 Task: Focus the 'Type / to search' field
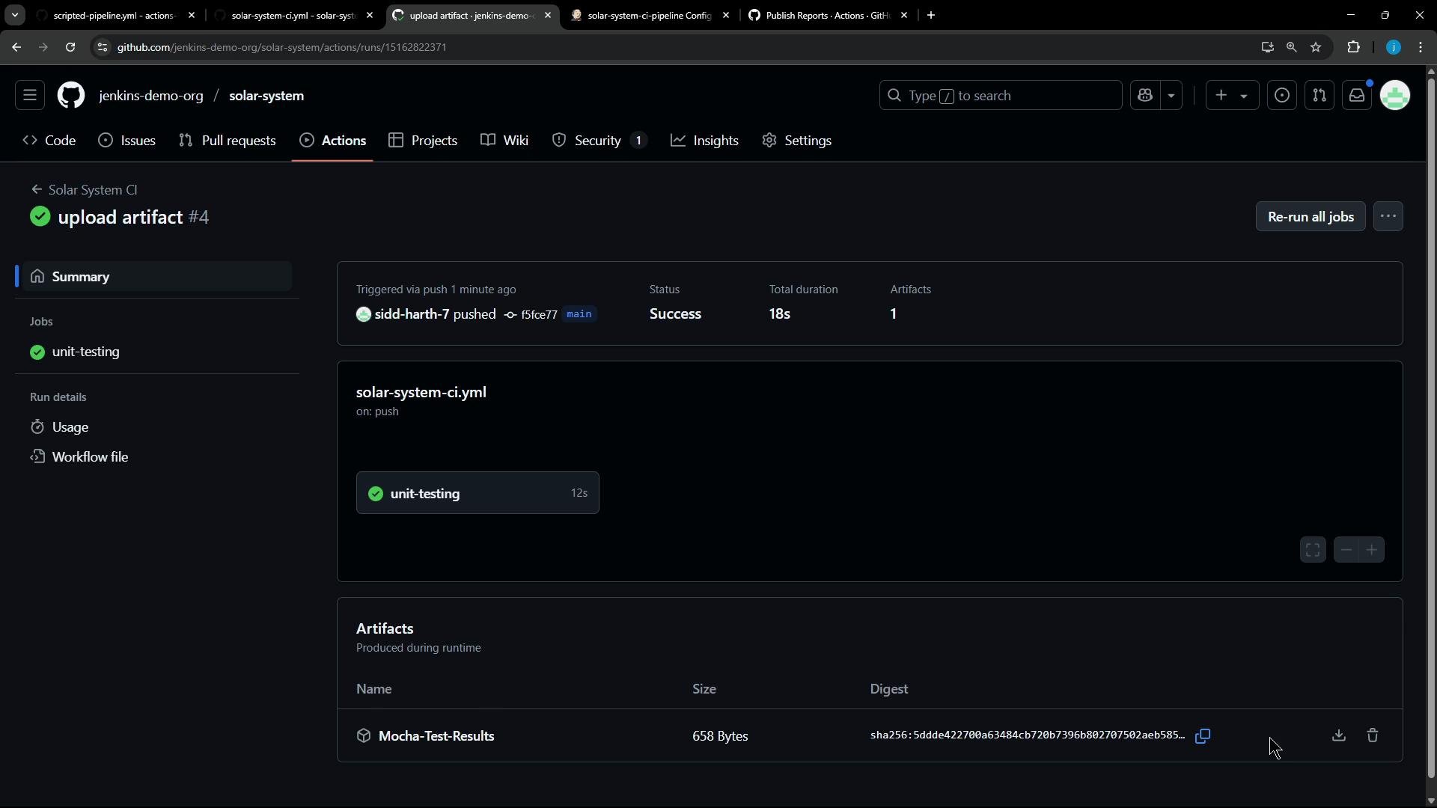[1001, 96]
